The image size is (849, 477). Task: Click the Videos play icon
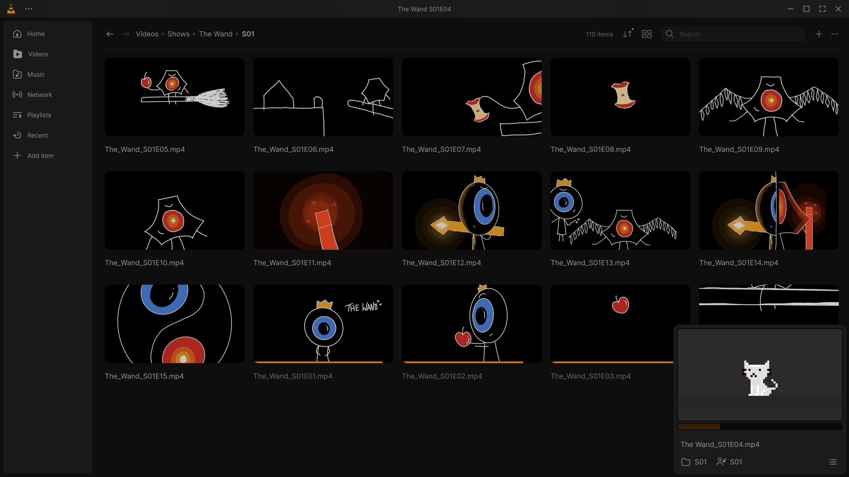pos(17,54)
